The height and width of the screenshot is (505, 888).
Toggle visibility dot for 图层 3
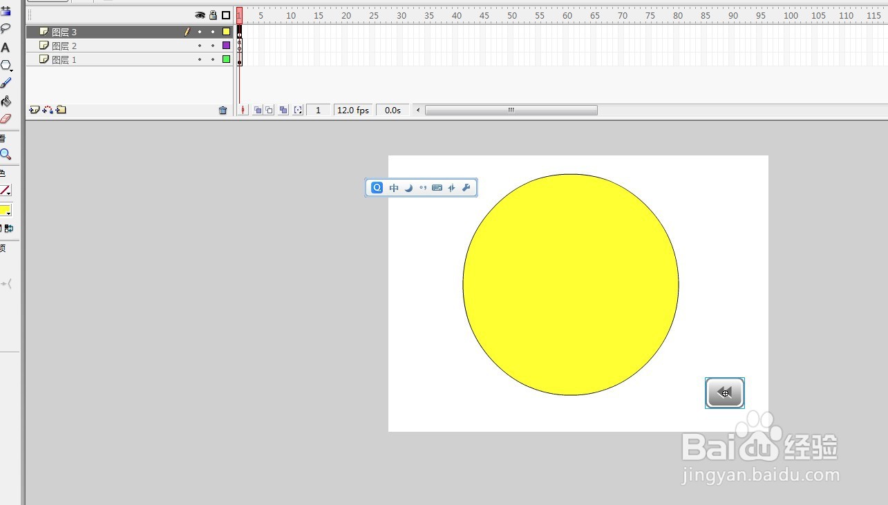pos(200,32)
